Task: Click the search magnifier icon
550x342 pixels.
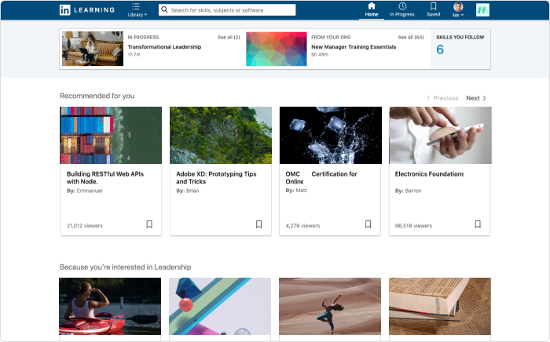Action: click(x=165, y=10)
